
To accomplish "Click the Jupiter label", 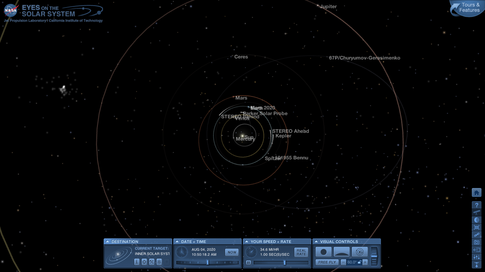I will [328, 7].
